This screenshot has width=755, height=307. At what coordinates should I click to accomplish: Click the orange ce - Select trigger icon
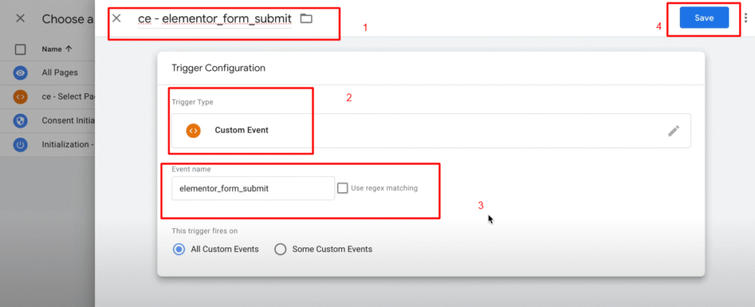coord(21,96)
